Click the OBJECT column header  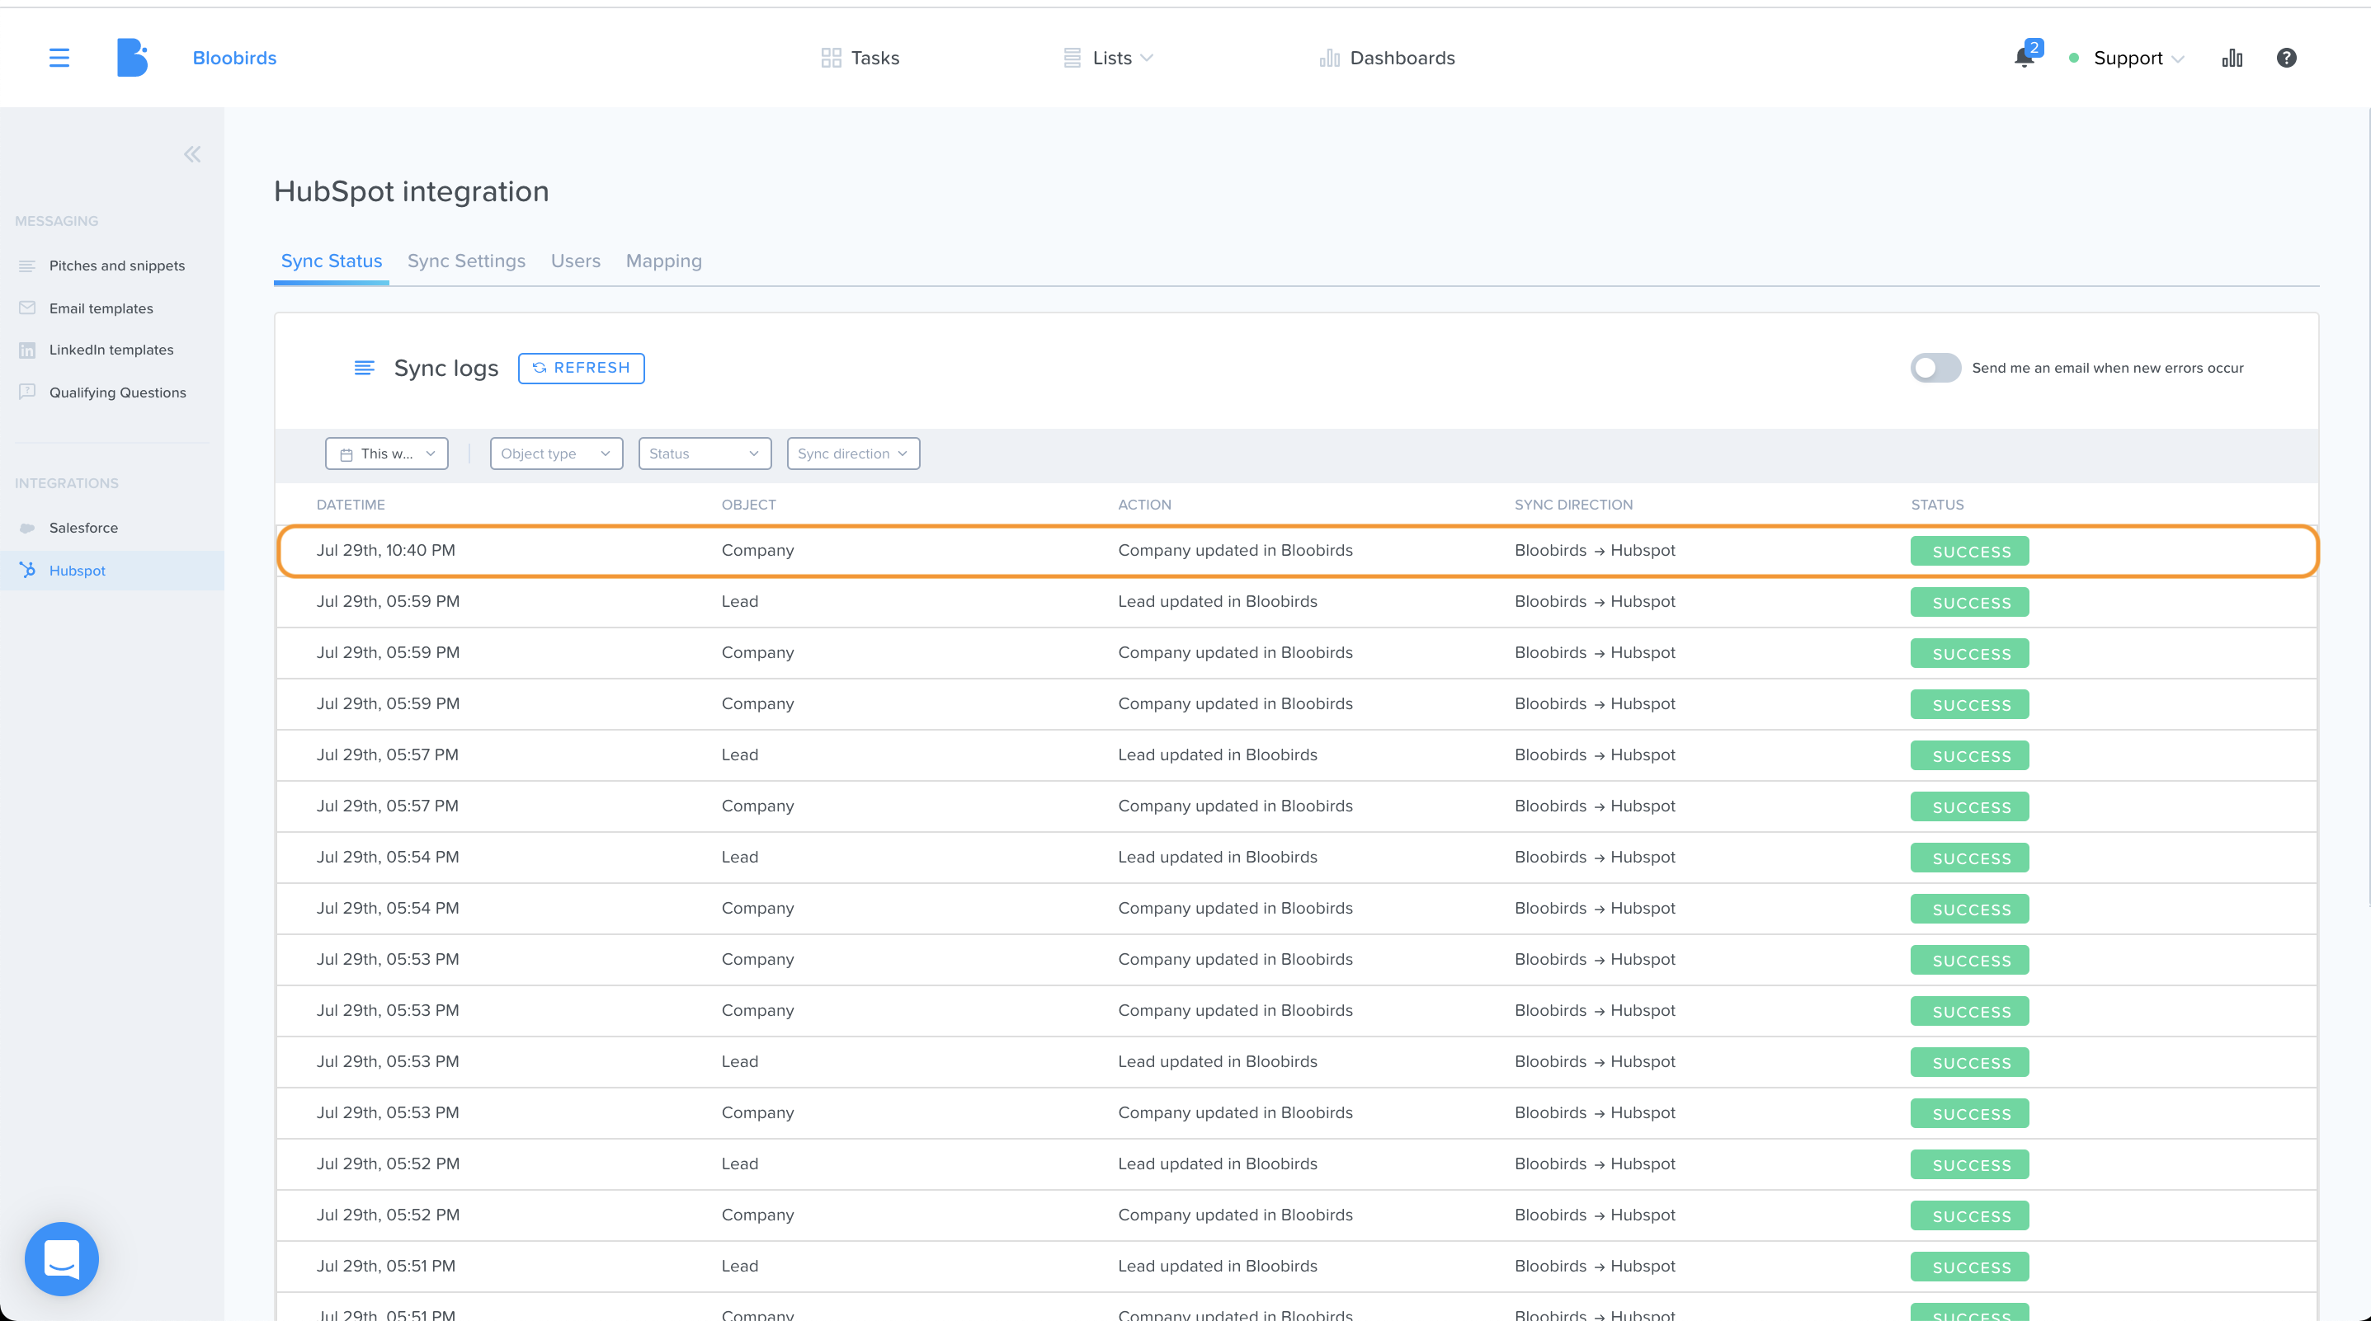[x=748, y=505]
